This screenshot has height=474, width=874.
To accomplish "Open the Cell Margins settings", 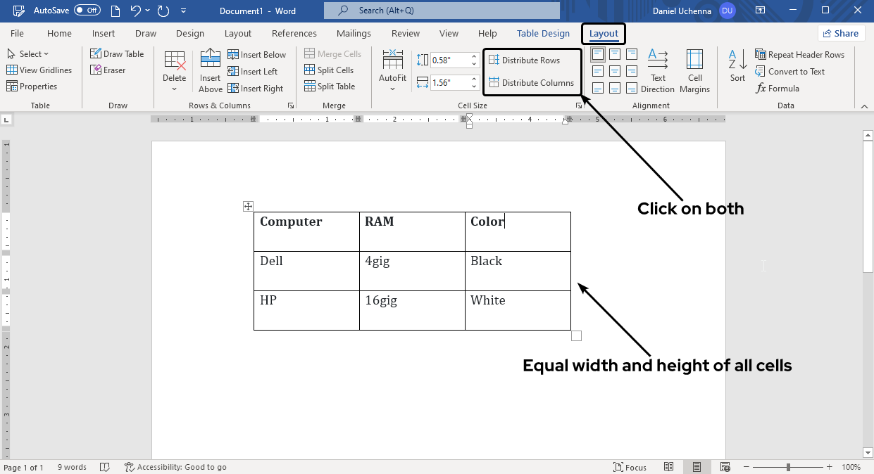I will tap(694, 70).
